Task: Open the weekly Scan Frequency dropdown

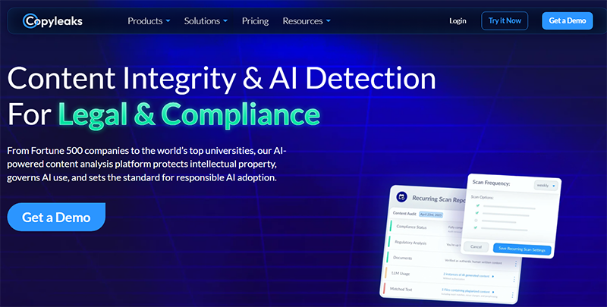Action: pos(546,186)
